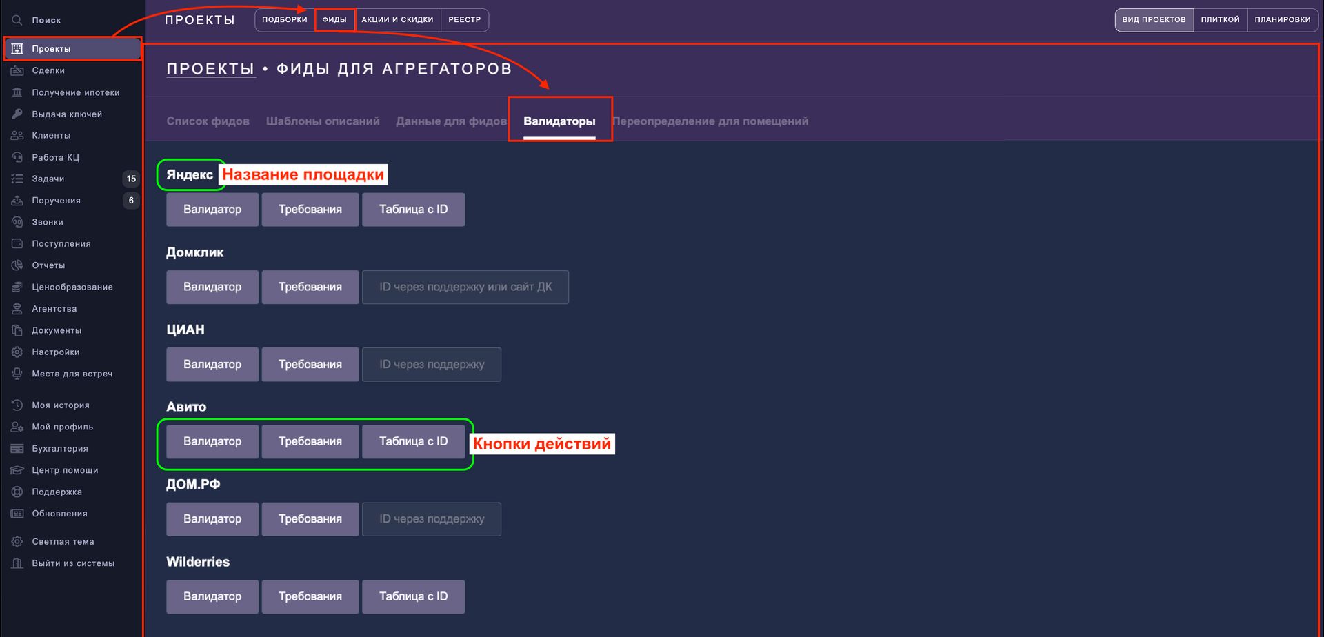Switch to Шаблоны описаний sub-tab

pyautogui.click(x=323, y=121)
